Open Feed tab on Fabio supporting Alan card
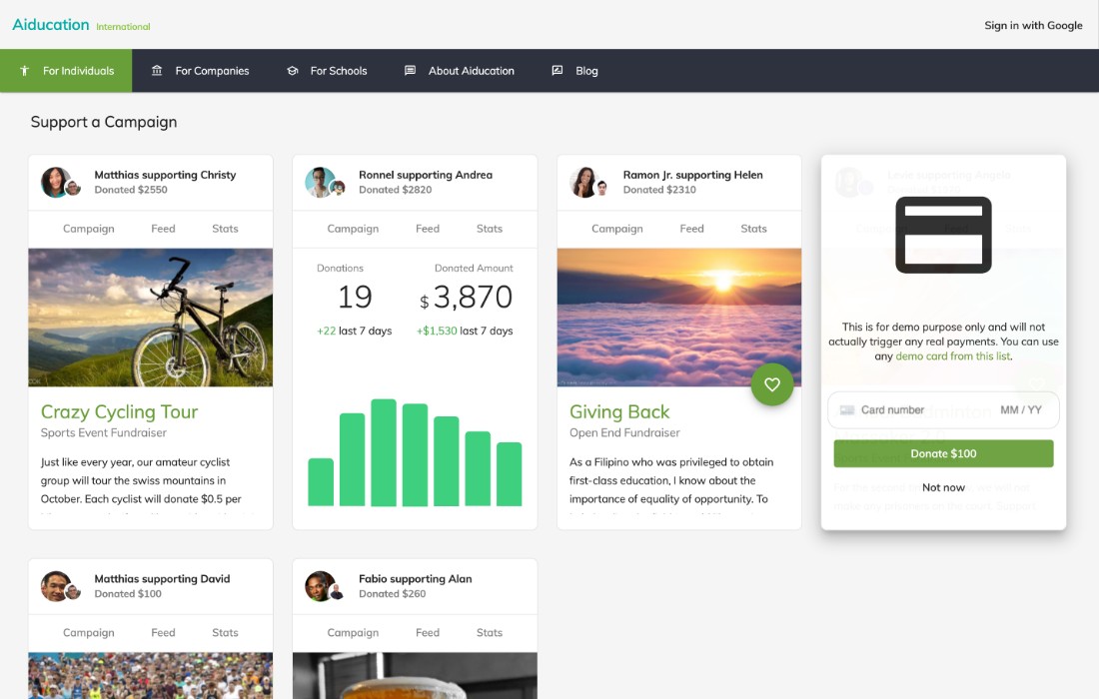 (x=428, y=632)
